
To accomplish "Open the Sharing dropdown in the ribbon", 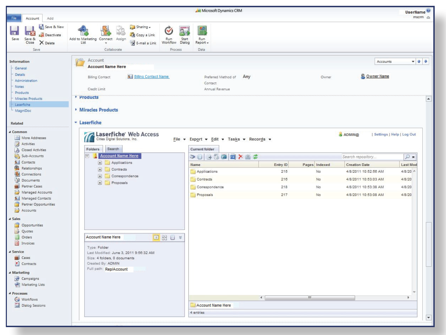I will tap(140, 27).
